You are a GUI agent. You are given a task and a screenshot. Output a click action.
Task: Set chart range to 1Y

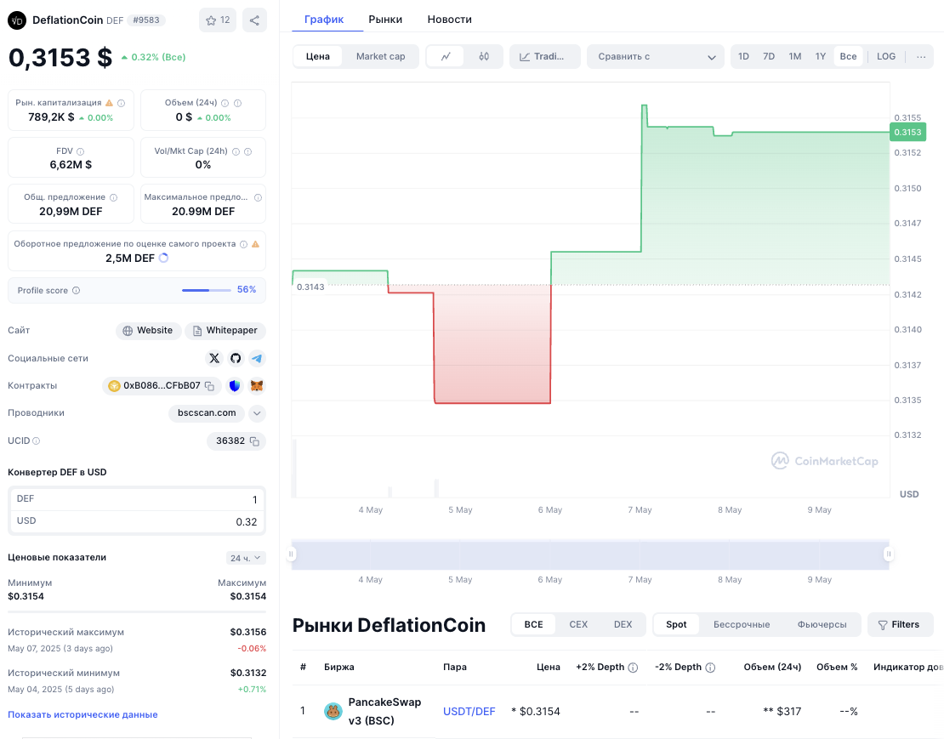(x=821, y=57)
